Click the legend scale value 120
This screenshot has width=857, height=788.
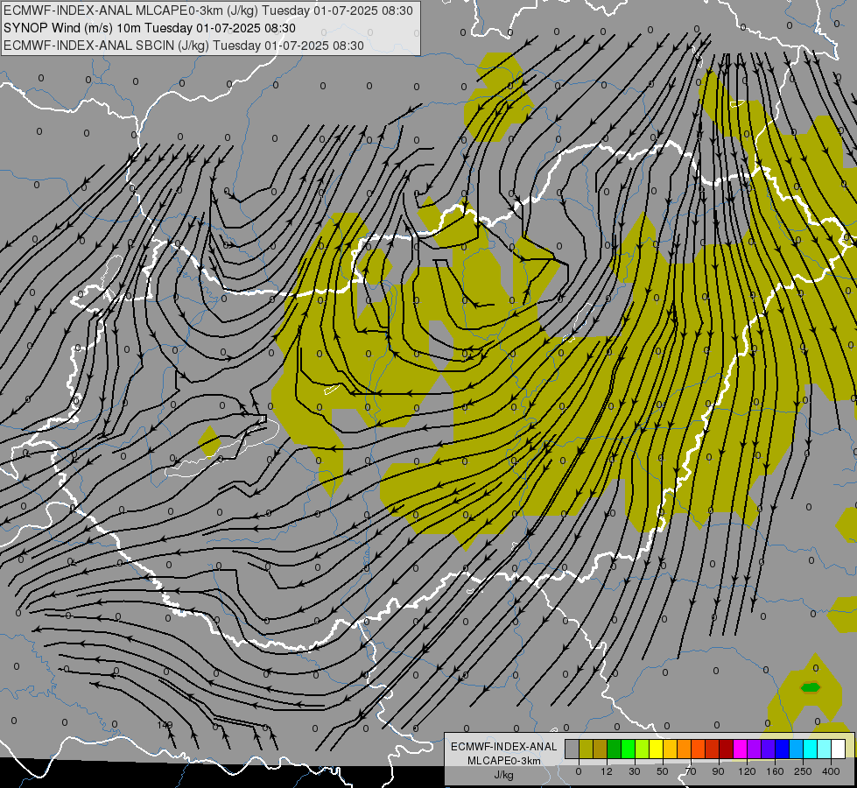tap(748, 771)
